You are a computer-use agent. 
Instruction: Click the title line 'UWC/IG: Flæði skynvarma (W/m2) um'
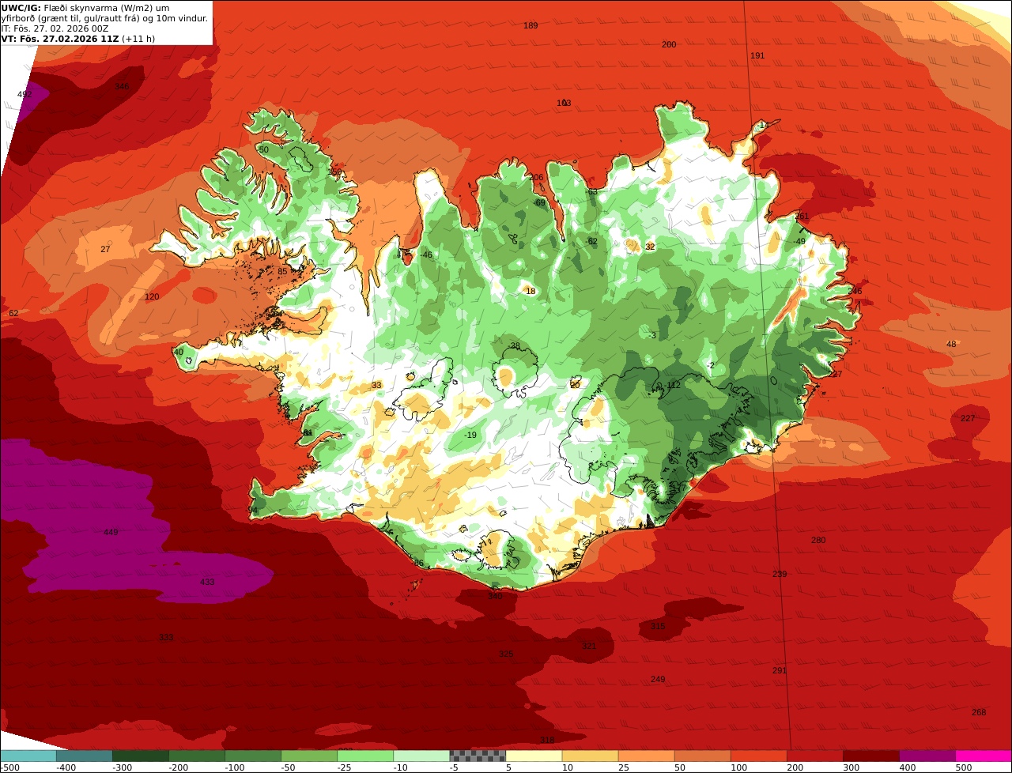point(85,8)
